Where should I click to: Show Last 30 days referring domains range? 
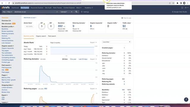coord(83,59)
